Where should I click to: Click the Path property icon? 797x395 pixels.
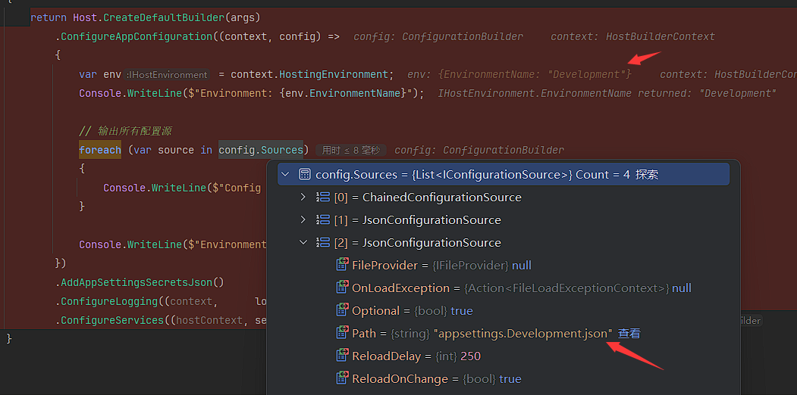coord(343,334)
